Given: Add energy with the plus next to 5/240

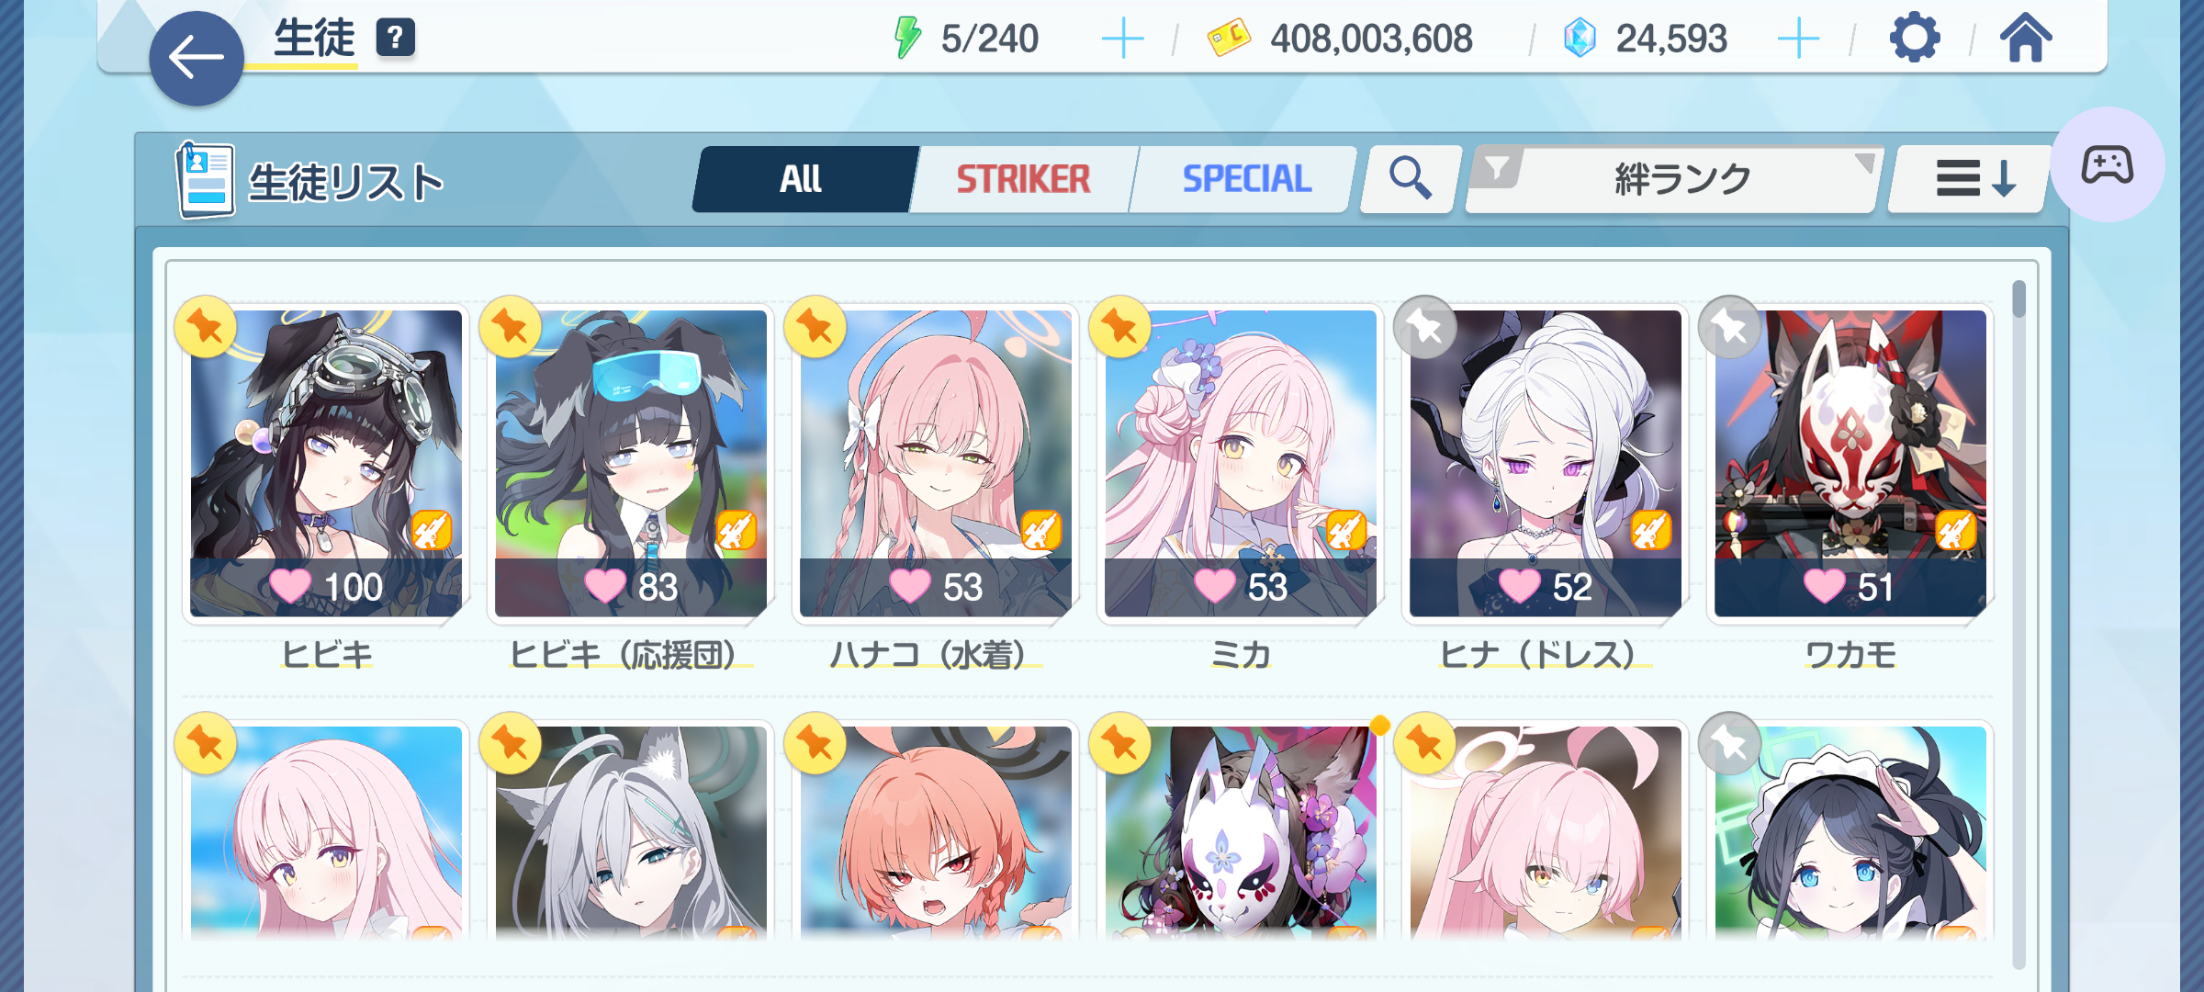Looking at the screenshot, I should (x=1122, y=39).
